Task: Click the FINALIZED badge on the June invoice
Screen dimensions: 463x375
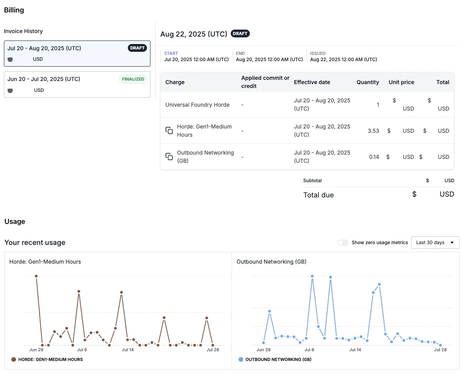Action: pyautogui.click(x=133, y=79)
